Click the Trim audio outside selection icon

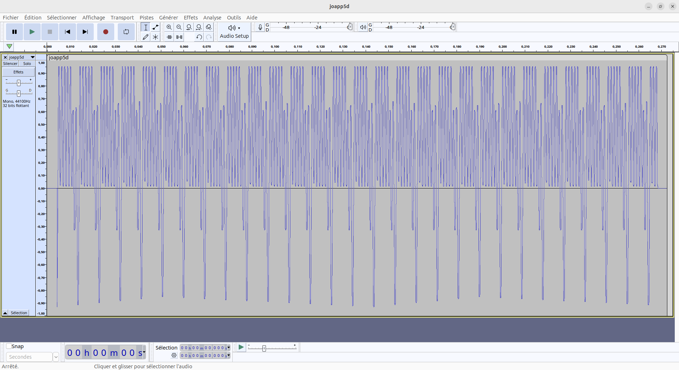click(169, 37)
